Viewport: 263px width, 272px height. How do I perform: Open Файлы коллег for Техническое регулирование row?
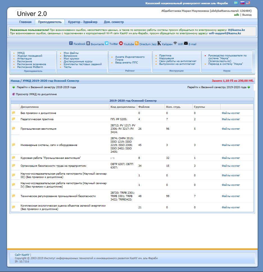(x=231, y=196)
